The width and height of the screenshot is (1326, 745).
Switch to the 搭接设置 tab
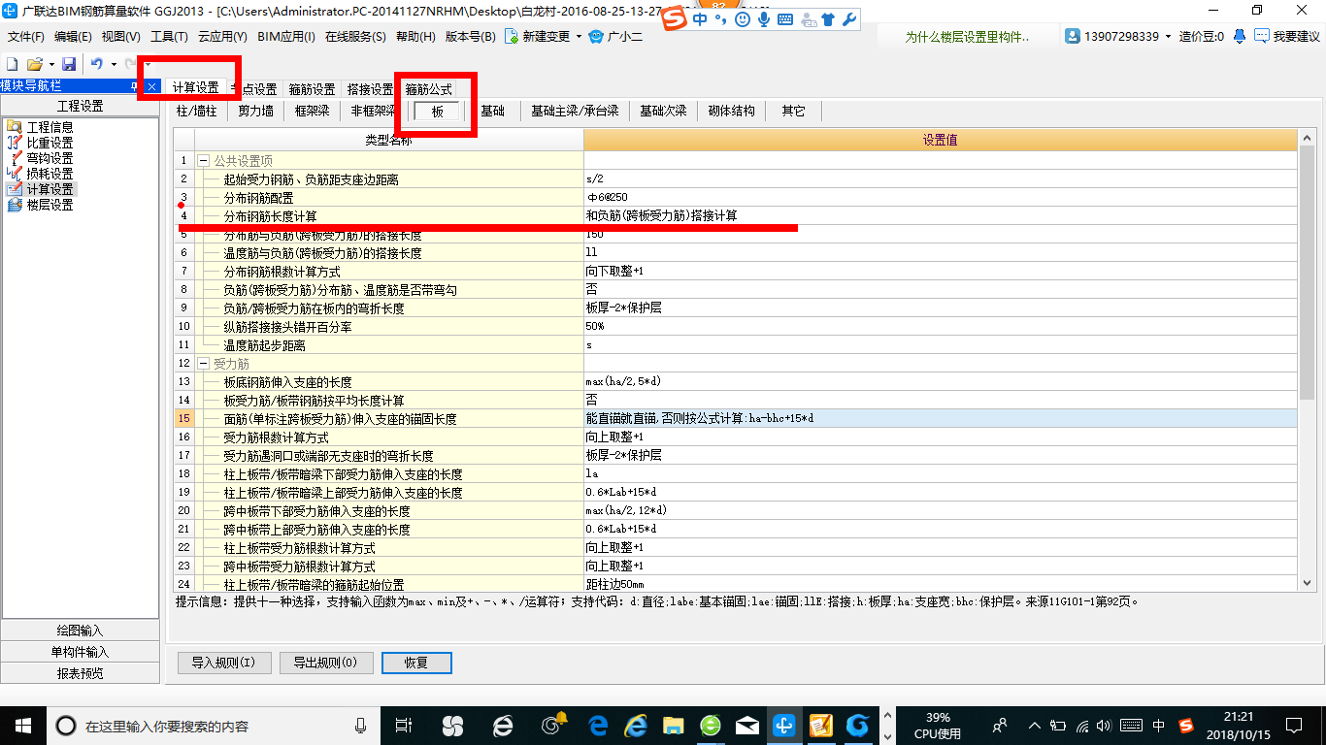370,88
